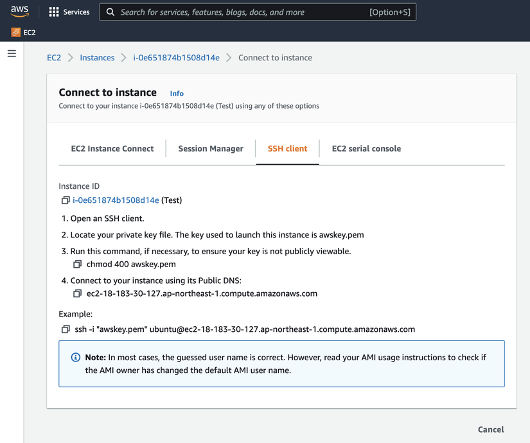Viewport: 530px width, 443px height.
Task: Copy the instance ID to clipboard
Action: tap(66, 200)
